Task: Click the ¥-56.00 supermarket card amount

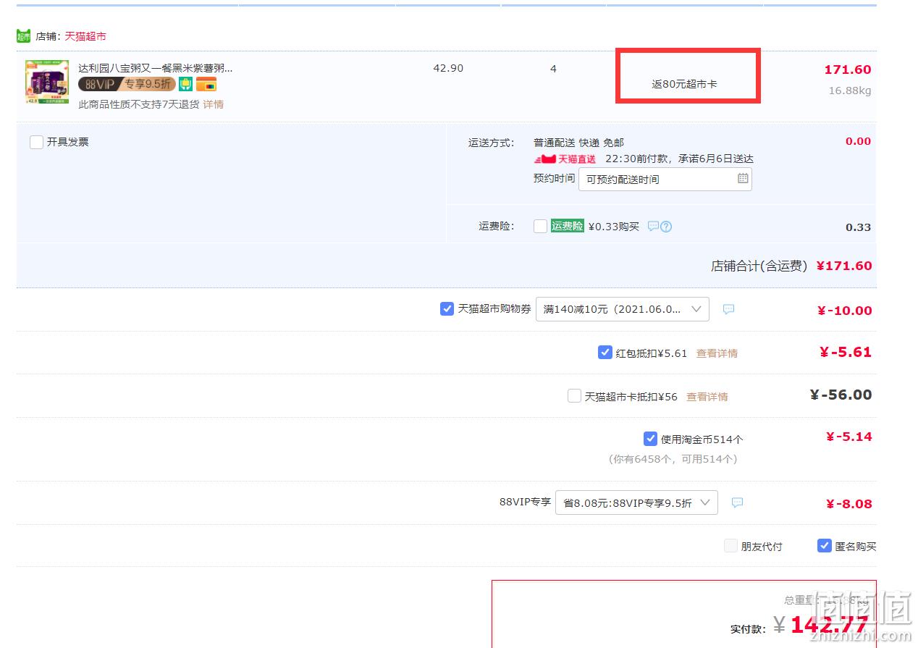Action: coord(841,395)
